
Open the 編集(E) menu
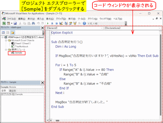coord(22,19)
